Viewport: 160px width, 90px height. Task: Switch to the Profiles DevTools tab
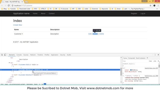click(47, 55)
